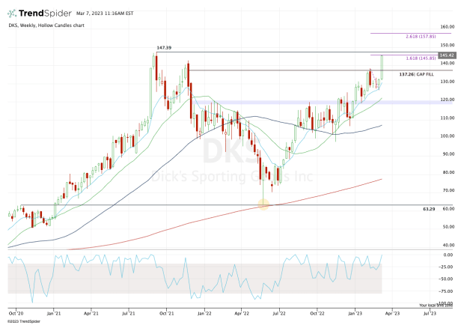Click the Jan '23 date axis label

click(355, 313)
